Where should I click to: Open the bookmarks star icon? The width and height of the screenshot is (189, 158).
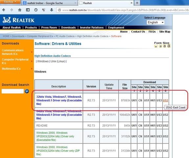click(x=28, y=10)
